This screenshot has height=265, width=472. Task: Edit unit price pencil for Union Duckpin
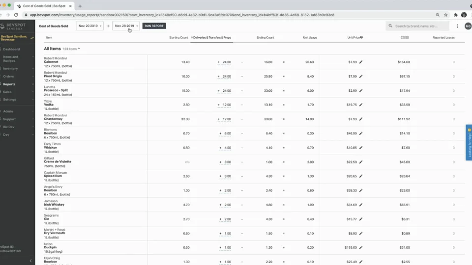click(x=360, y=247)
